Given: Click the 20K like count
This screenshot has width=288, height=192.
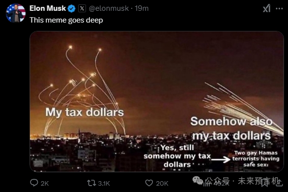Looking at the screenshot, I should tap(162, 183).
